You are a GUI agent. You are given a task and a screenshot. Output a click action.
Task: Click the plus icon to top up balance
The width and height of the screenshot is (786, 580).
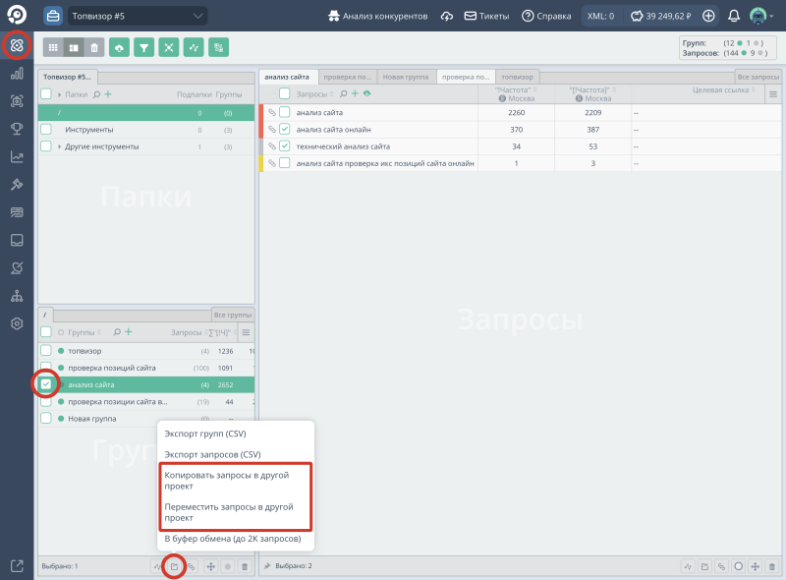click(708, 16)
